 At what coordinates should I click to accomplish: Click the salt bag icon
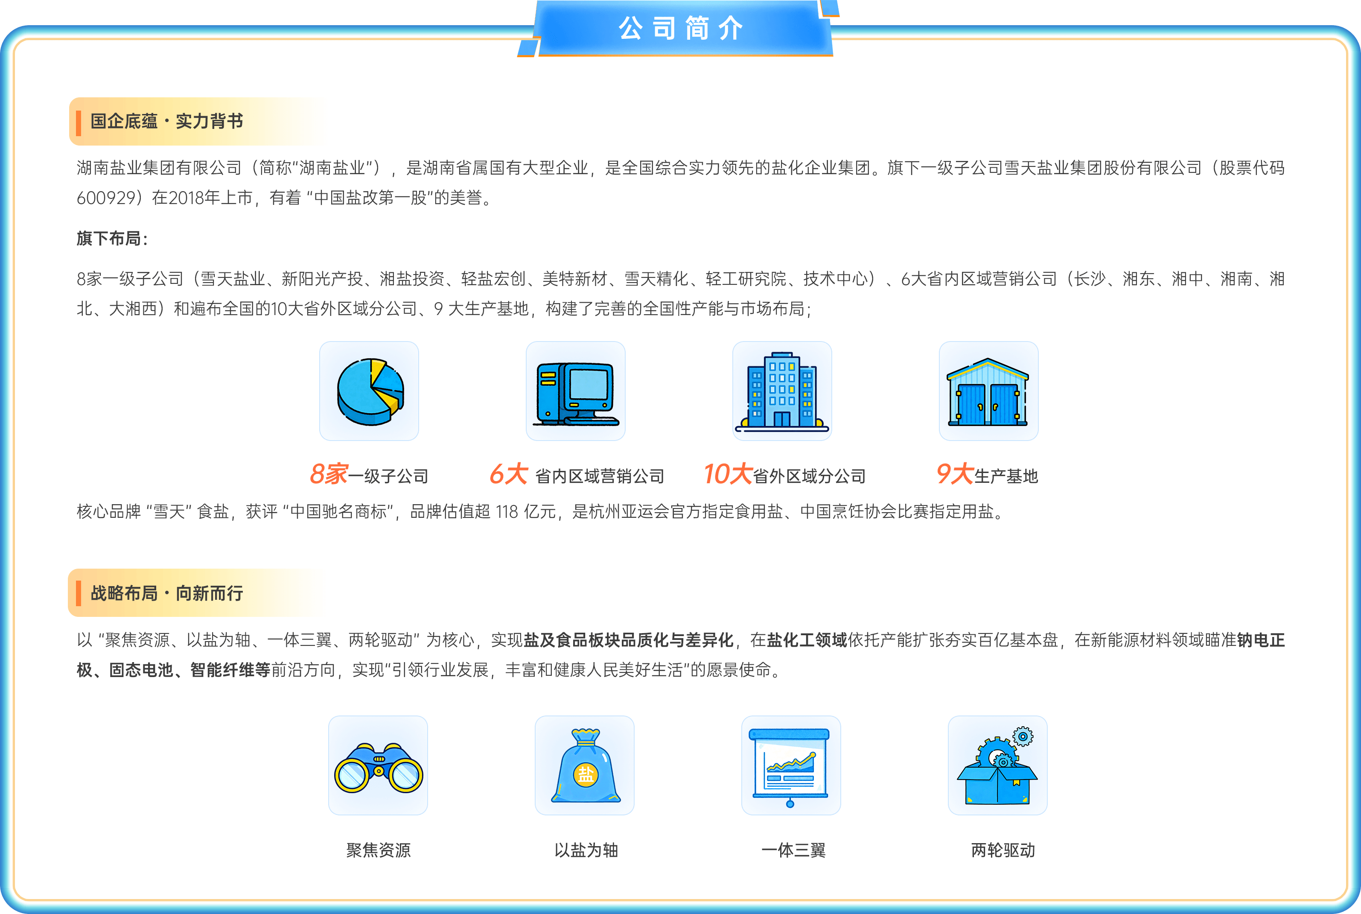point(584,765)
